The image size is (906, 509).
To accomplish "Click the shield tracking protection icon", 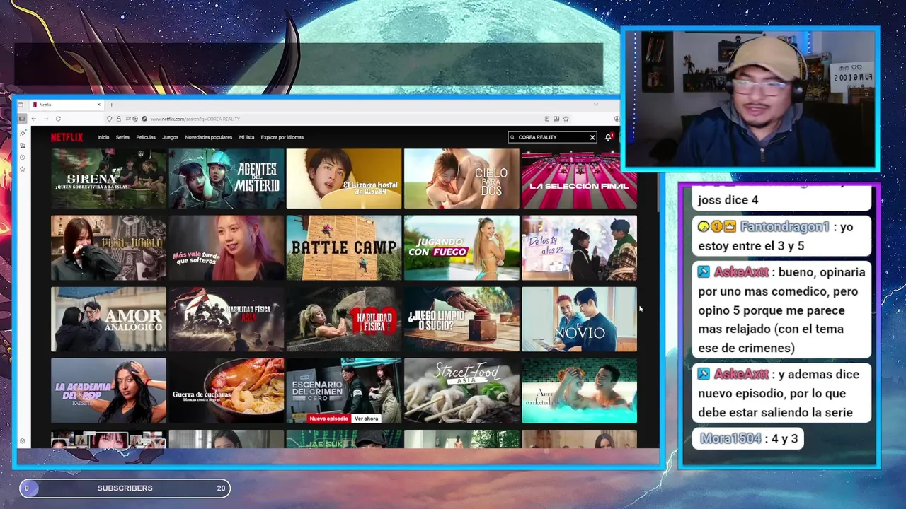I will [109, 119].
